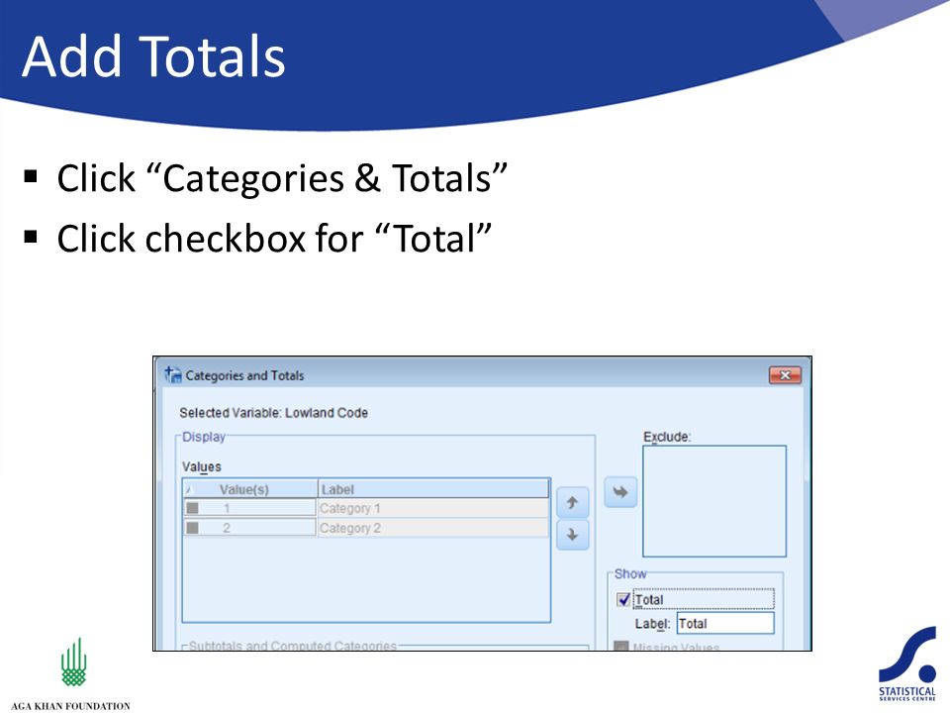This screenshot has width=950, height=713.
Task: Click the Category 2 label cell
Action: click(x=433, y=528)
